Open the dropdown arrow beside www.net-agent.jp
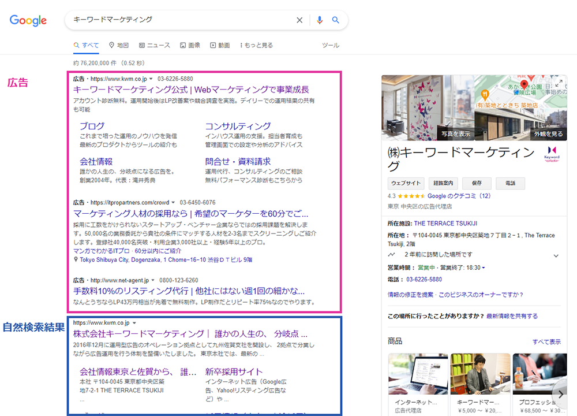 (x=153, y=280)
